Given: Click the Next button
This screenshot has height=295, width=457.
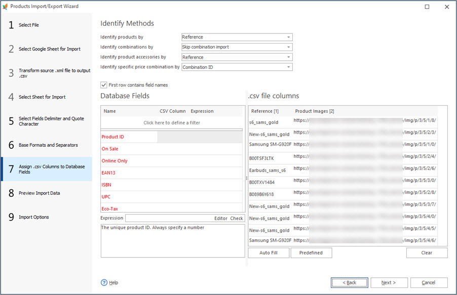Looking at the screenshot, I should (x=389, y=282).
